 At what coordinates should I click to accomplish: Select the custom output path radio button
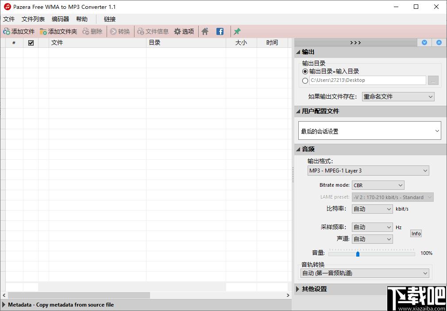(305, 81)
